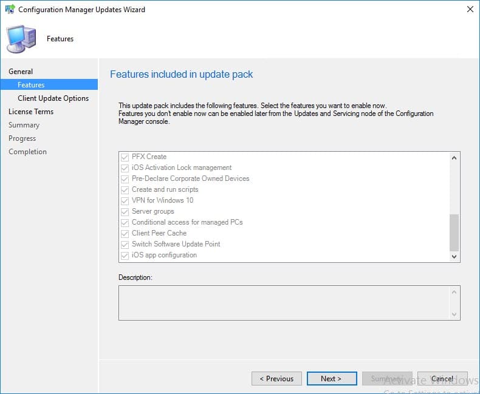The image size is (480, 394).
Task: Click the Configuration Manager title bar icon
Action: (x=9, y=10)
